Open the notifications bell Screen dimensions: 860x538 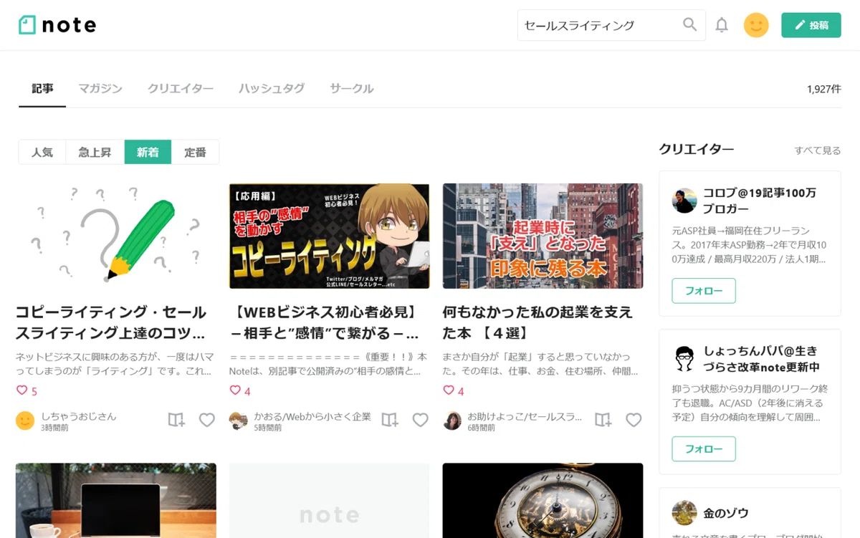click(x=722, y=25)
